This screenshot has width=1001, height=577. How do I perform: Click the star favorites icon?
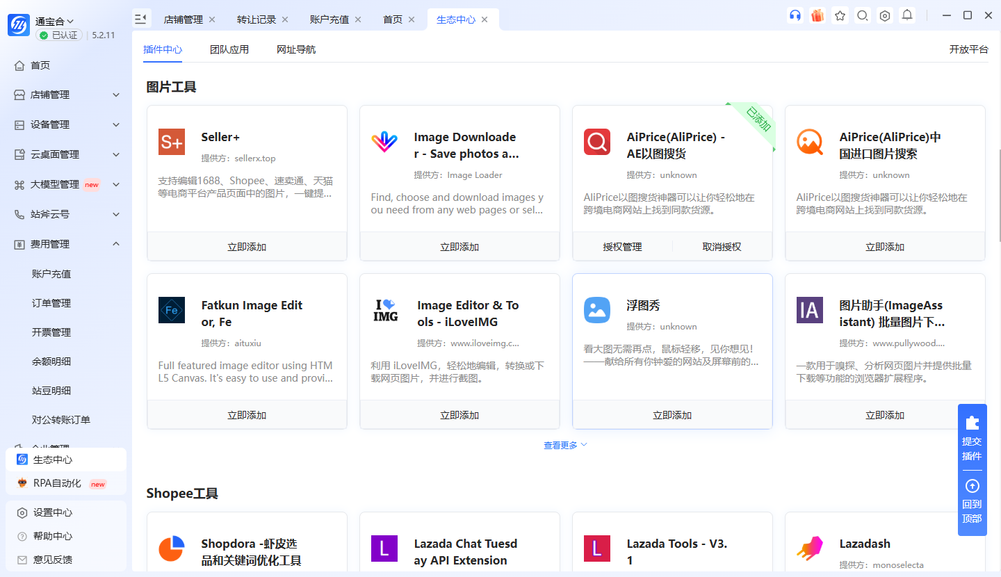tap(840, 15)
